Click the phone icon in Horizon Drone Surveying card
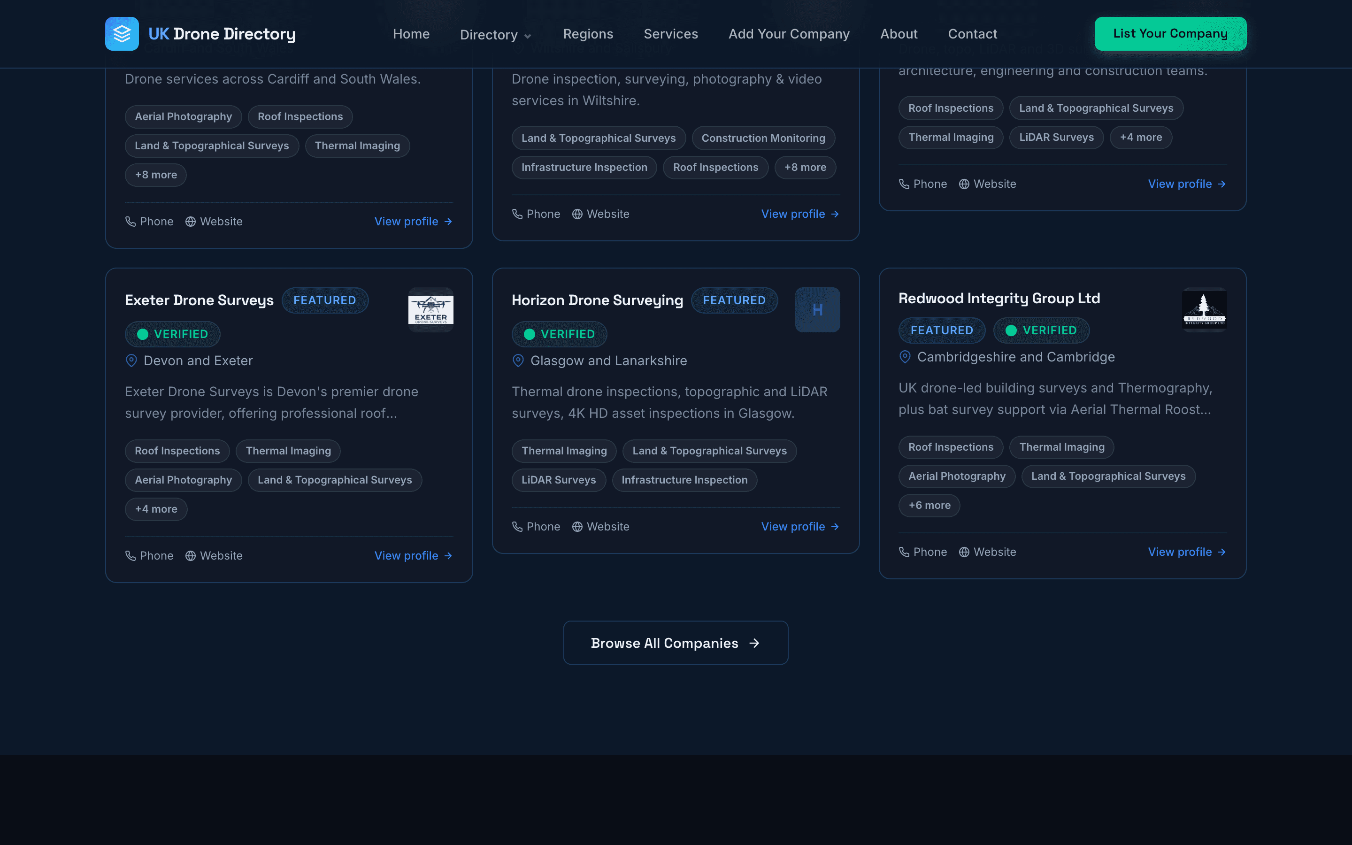 (x=517, y=526)
